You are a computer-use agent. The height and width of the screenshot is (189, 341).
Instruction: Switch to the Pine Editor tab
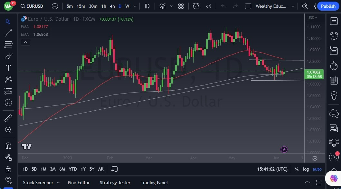[79, 183]
